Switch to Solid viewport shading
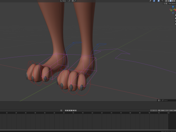The width and height of the screenshot is (176, 132). point(170,1)
